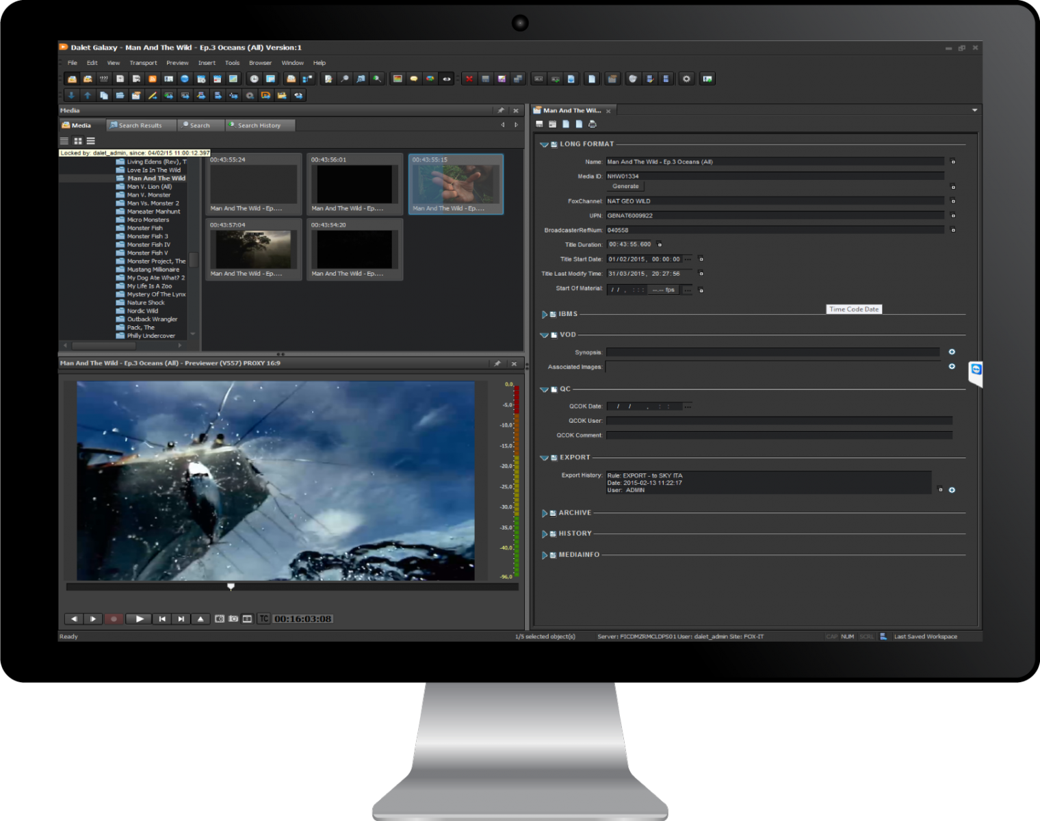Click the red X delete toolbar icon
The width and height of the screenshot is (1040, 821).
pyautogui.click(x=469, y=79)
